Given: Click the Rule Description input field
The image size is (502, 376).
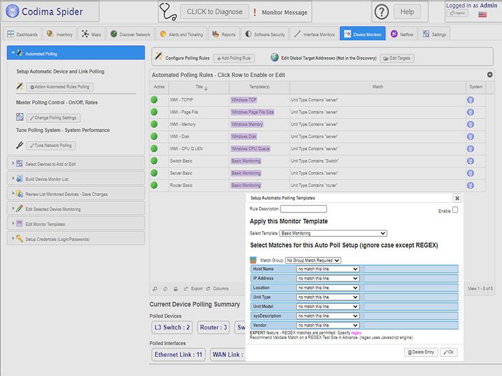Looking at the screenshot, I should (x=304, y=209).
